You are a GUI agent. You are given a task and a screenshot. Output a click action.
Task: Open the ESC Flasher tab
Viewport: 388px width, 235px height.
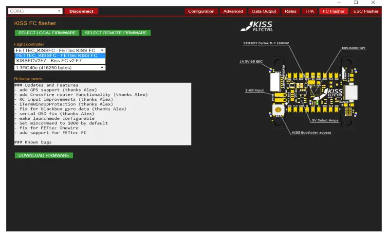(365, 11)
